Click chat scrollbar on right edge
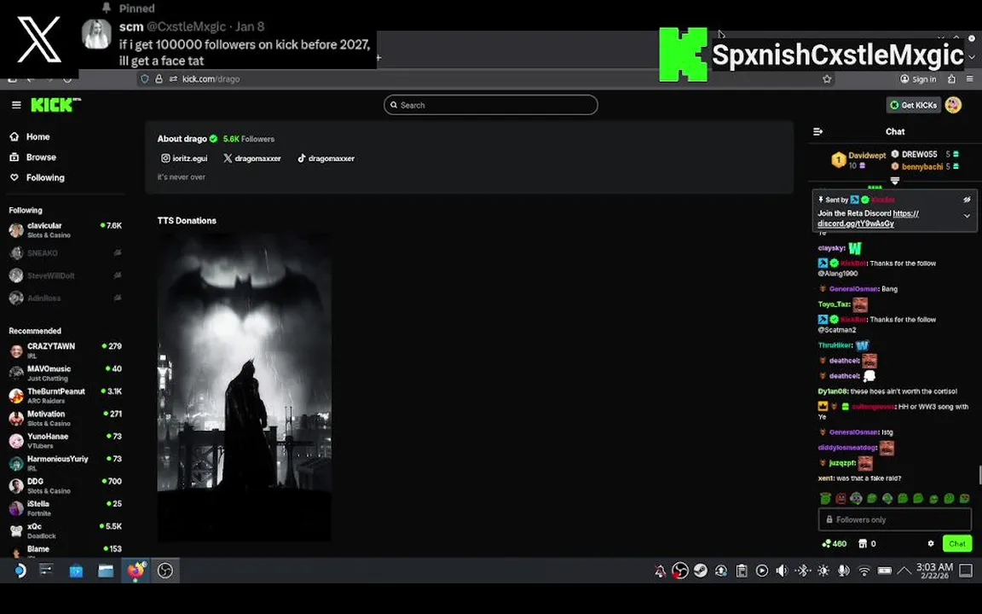Screen dimensions: 982x614 [979, 474]
